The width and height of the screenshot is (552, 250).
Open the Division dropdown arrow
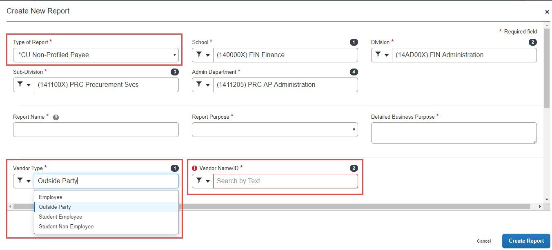point(387,55)
